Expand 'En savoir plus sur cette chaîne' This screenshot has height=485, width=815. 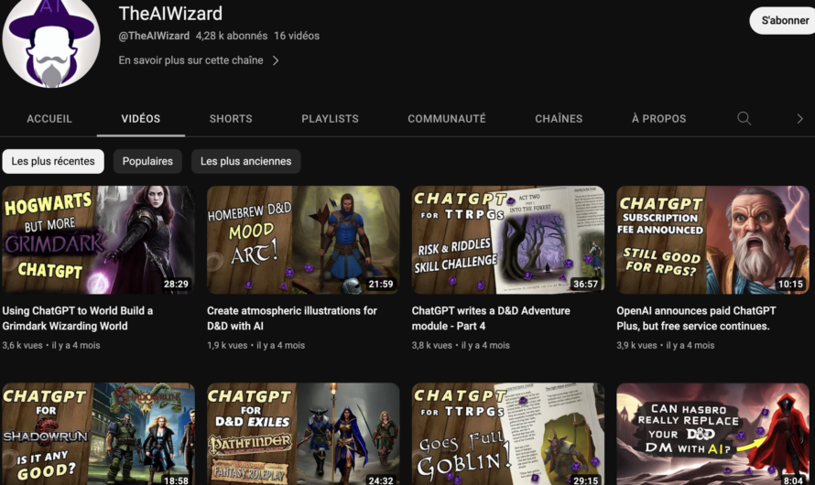tap(199, 60)
